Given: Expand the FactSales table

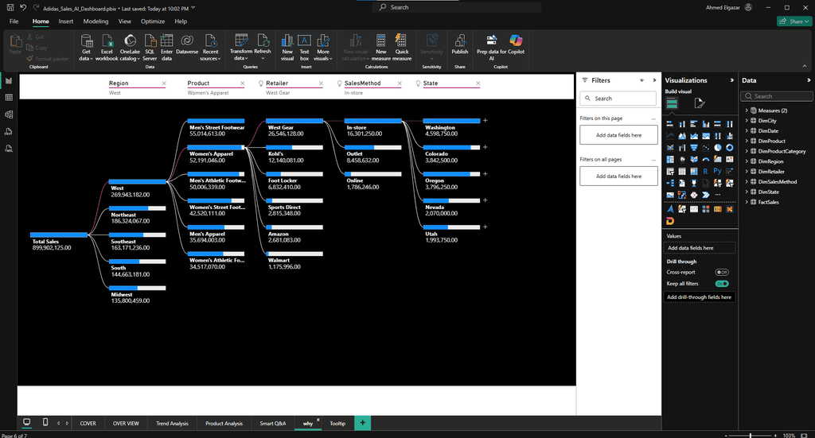Looking at the screenshot, I should [x=747, y=202].
